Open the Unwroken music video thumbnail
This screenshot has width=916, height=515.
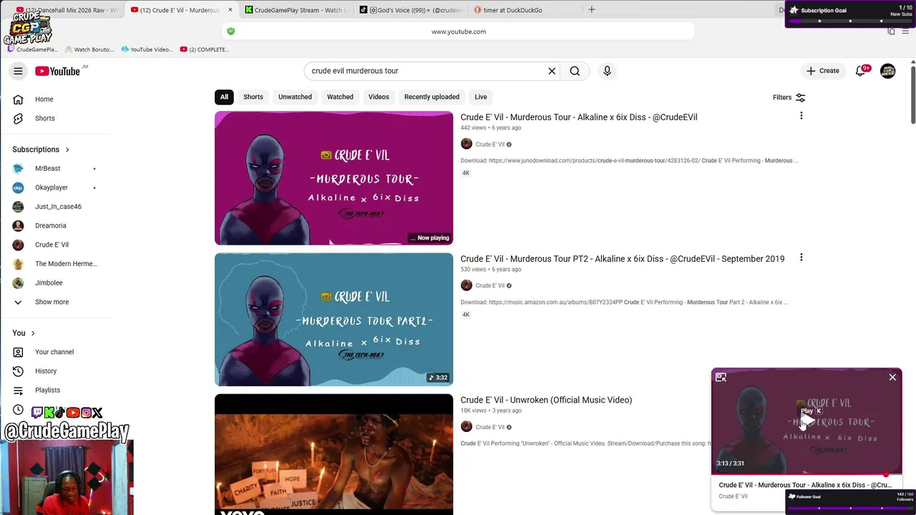333,454
